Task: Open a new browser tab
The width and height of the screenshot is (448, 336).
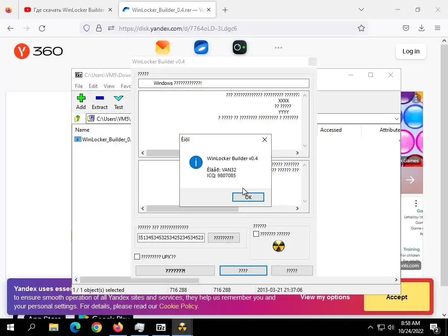Action: 225,10
